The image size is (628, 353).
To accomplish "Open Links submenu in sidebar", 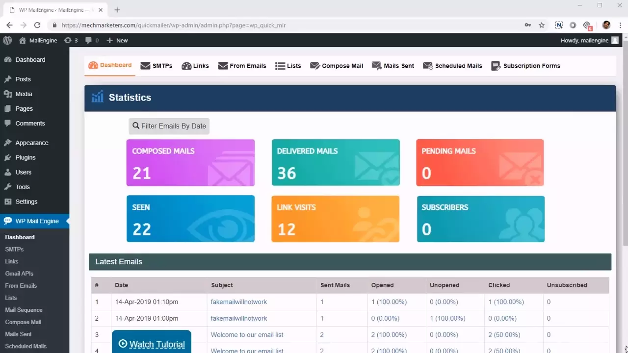I will coord(12,261).
